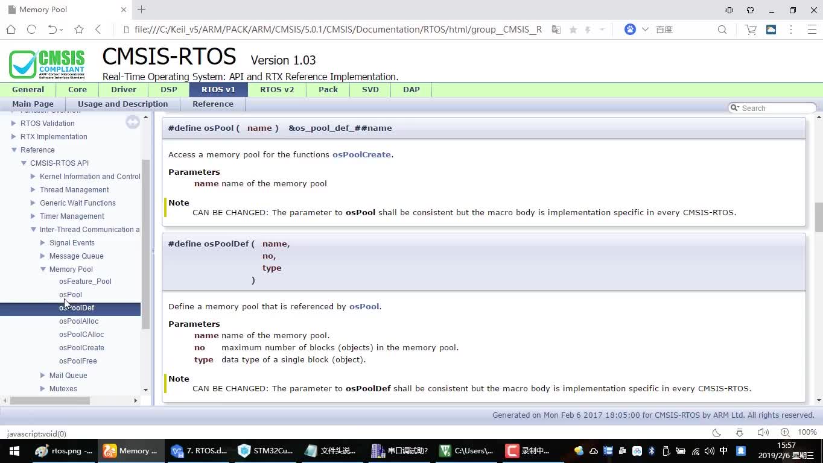Open the three-dot extensions menu
This screenshot has height=463, width=823.
(792, 30)
